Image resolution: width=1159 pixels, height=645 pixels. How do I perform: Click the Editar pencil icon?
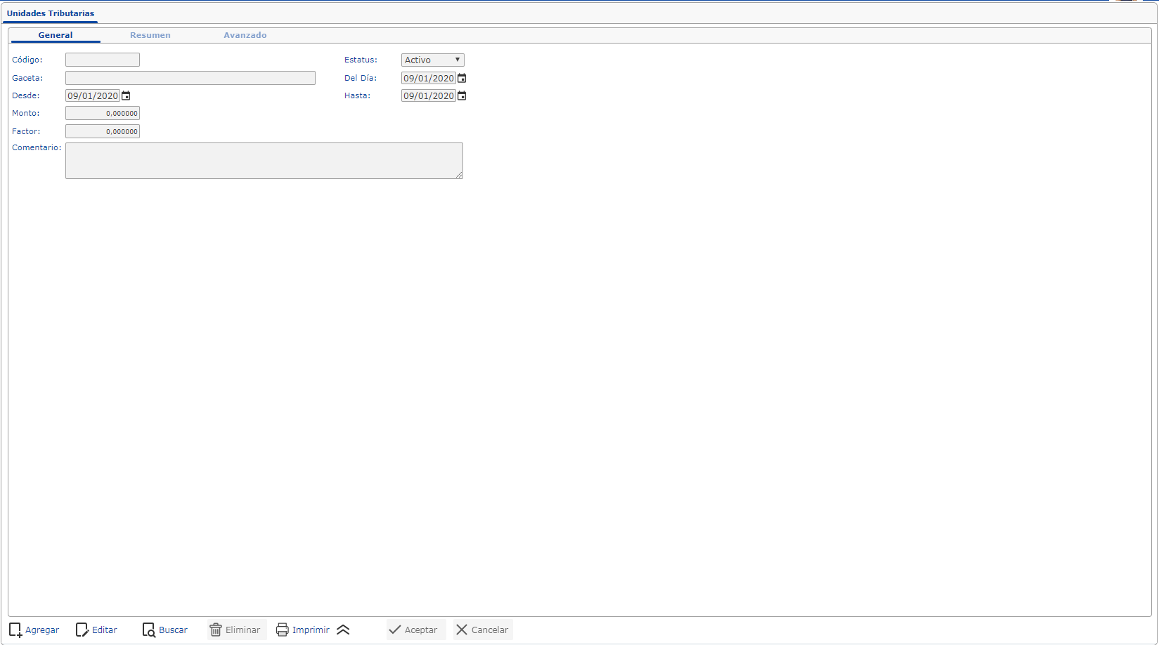point(82,630)
